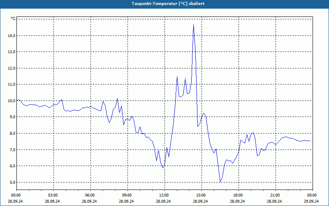Select the '09:00' time label
329x206 pixels.
[127, 195]
